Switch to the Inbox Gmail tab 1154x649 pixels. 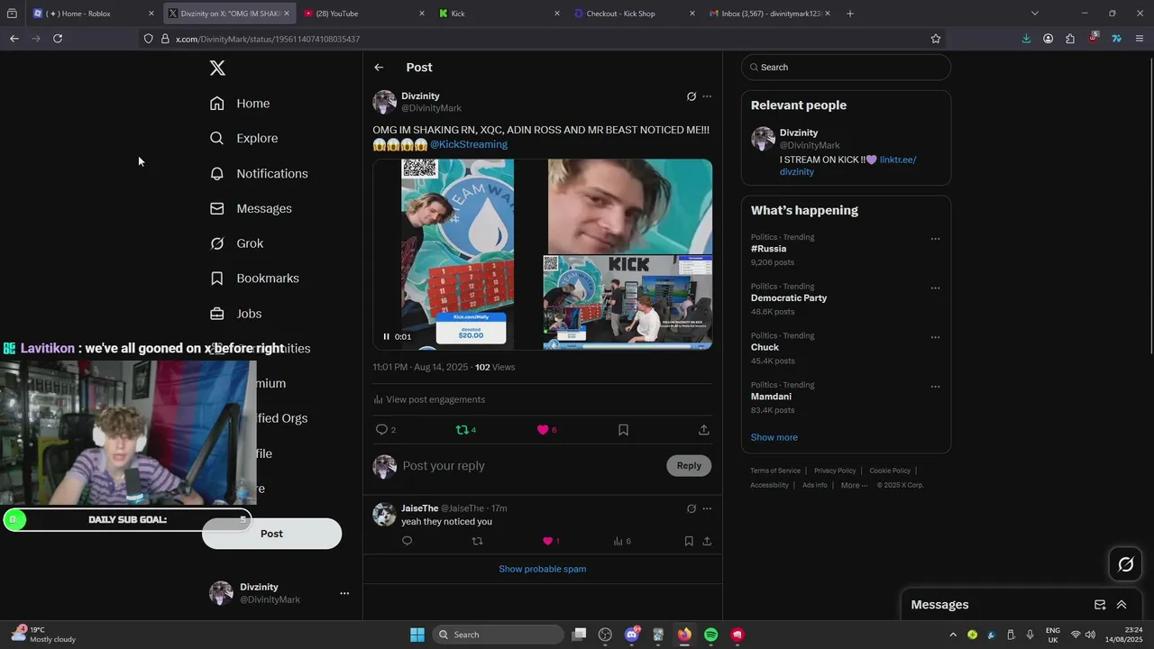pyautogui.click(x=768, y=14)
